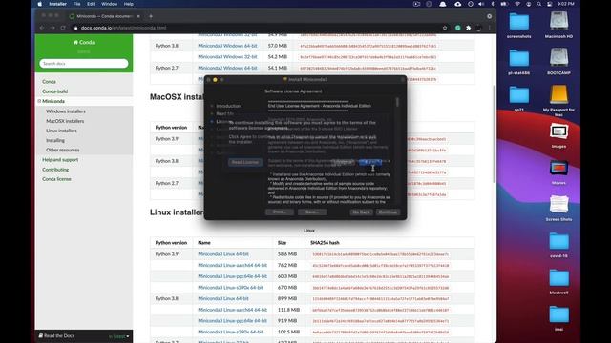Click Disagree in the license sheet
This screenshot has height=343, width=611.
click(x=343, y=162)
